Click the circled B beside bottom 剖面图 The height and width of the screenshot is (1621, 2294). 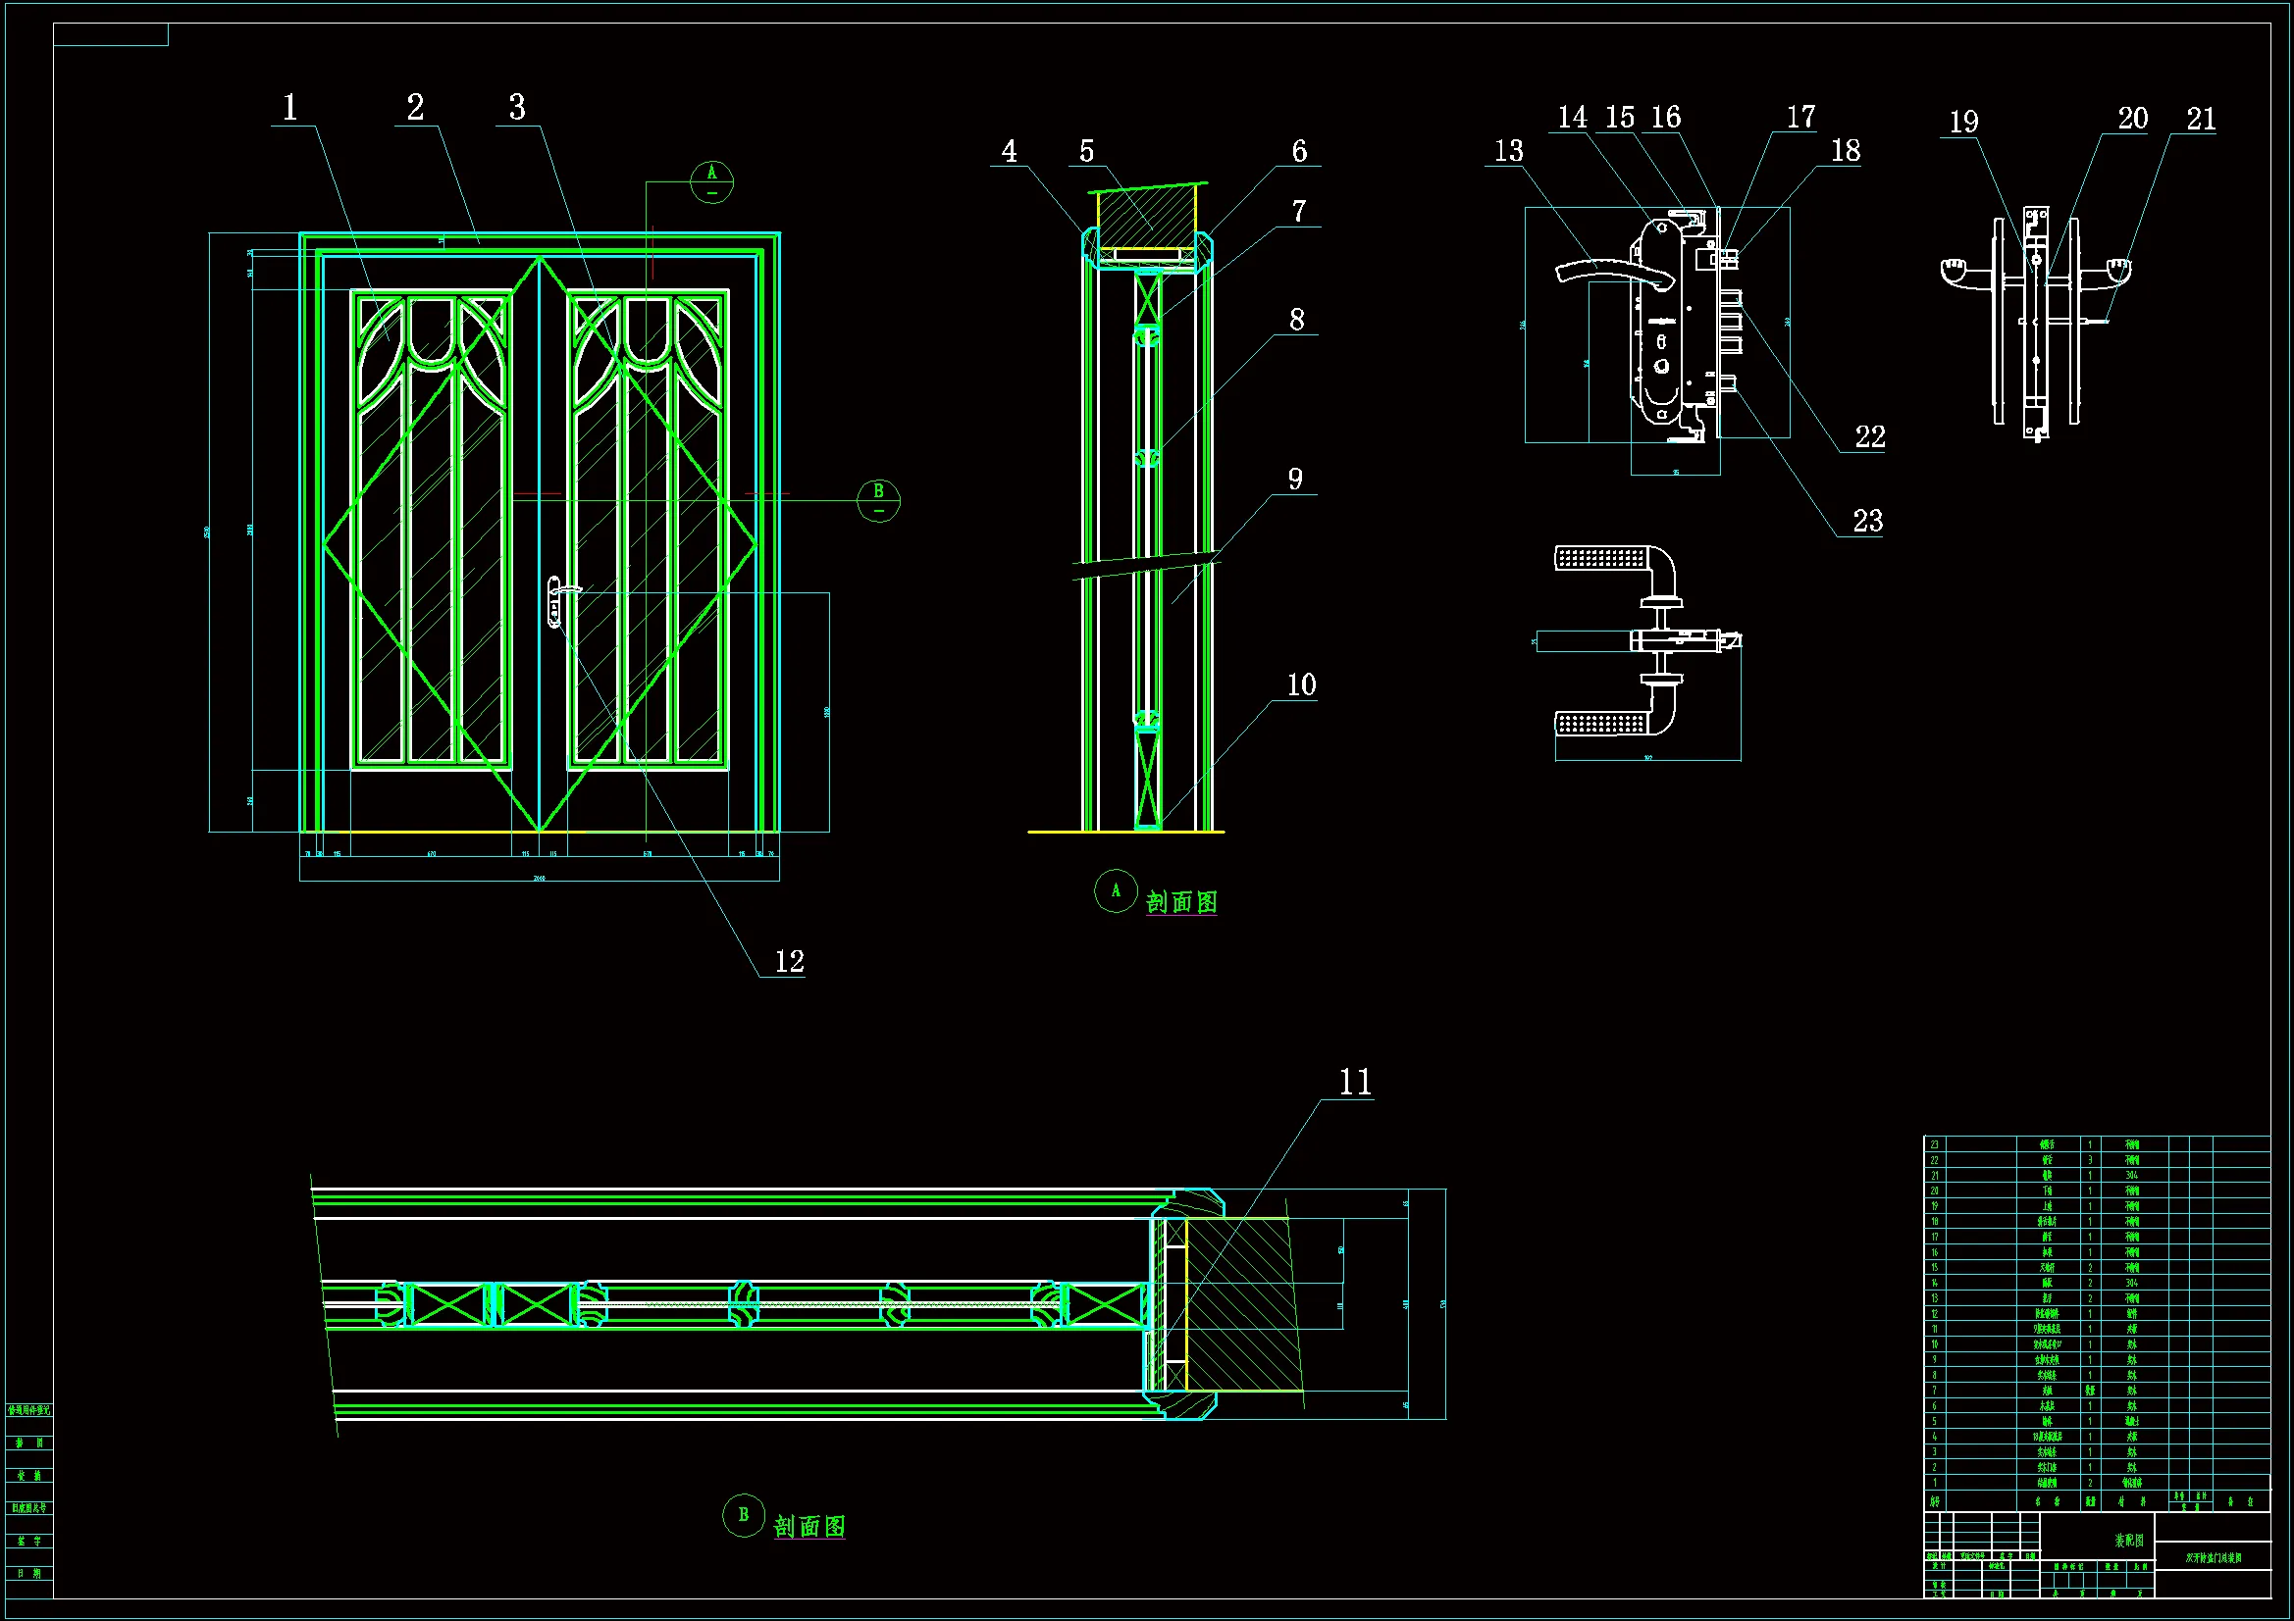(744, 1515)
